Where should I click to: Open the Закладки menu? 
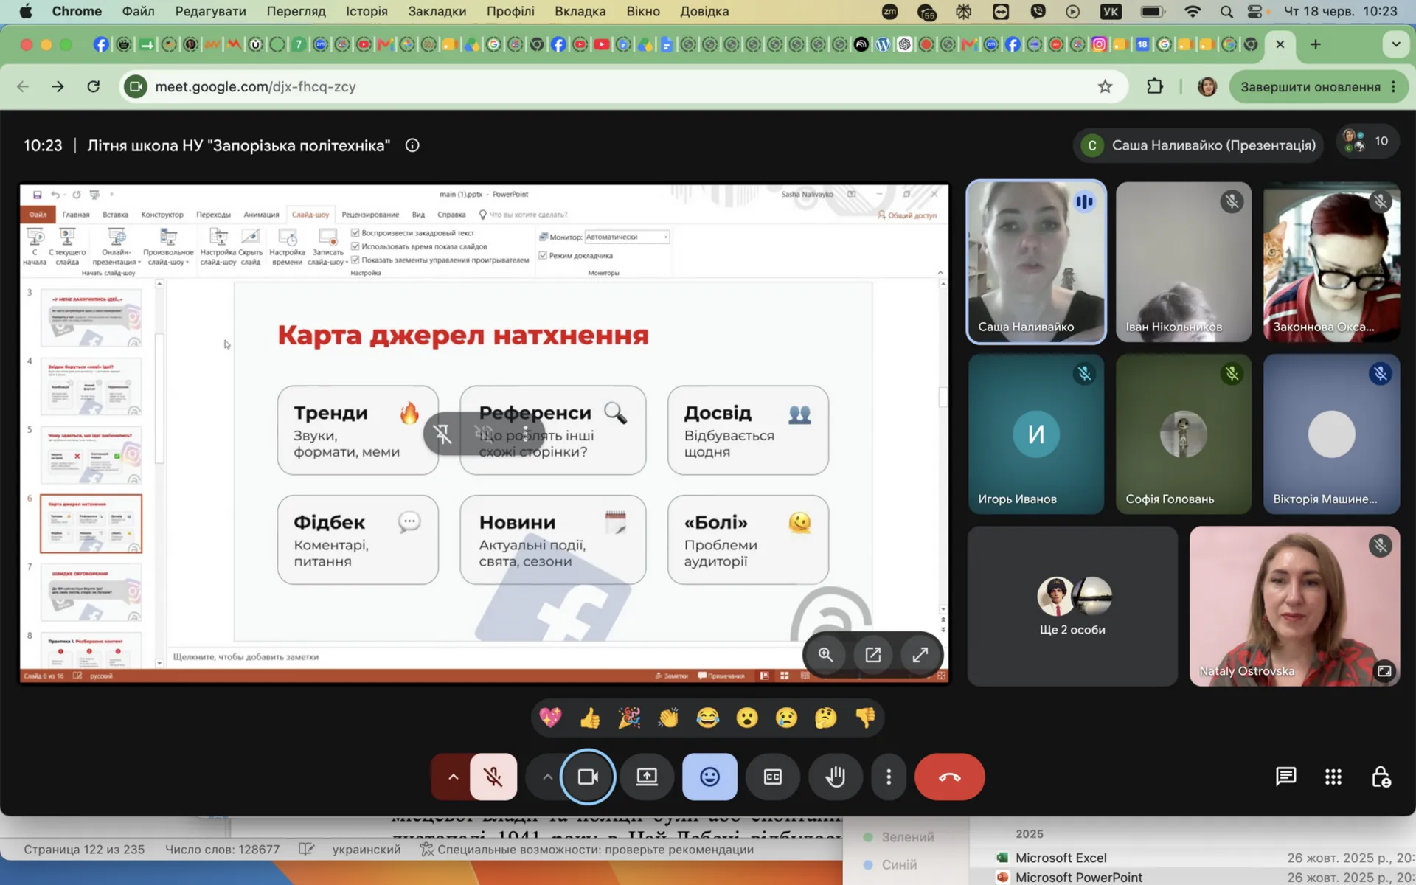(437, 11)
